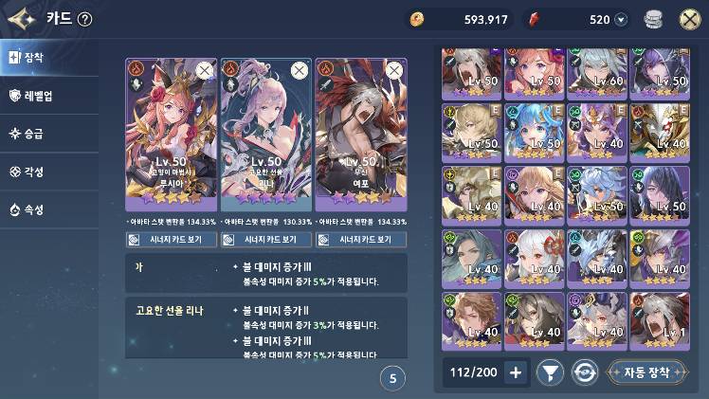Select the 속성 sidebar tab
This screenshot has height=399, width=709.
click(49, 209)
